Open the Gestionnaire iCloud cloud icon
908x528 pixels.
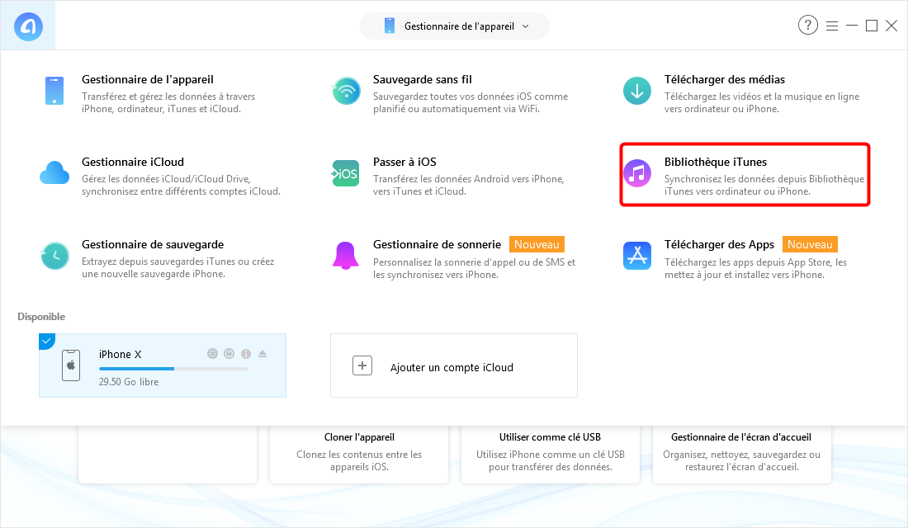[54, 173]
